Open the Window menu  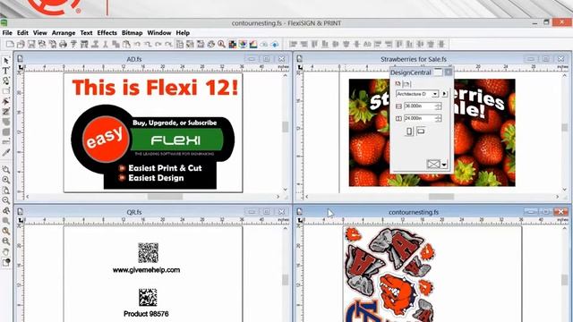click(x=159, y=33)
